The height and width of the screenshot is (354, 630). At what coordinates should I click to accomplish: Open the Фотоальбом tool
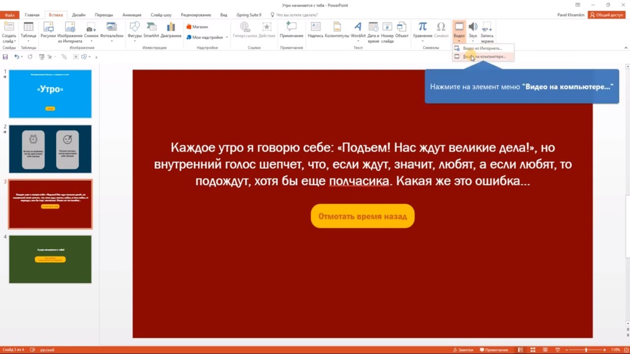(x=111, y=31)
